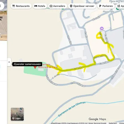Filter map by Restaurants

(x=21, y=6)
